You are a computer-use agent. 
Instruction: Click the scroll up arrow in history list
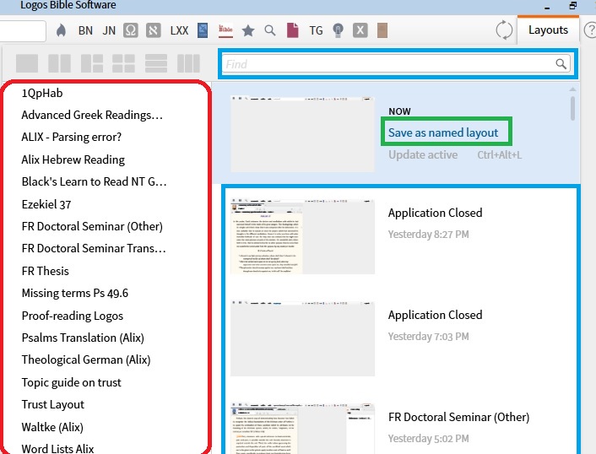[572, 89]
